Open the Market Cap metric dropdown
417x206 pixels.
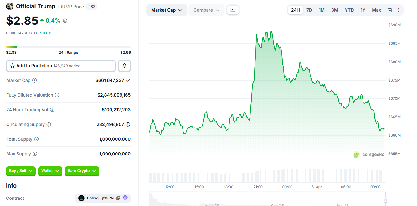point(167,10)
